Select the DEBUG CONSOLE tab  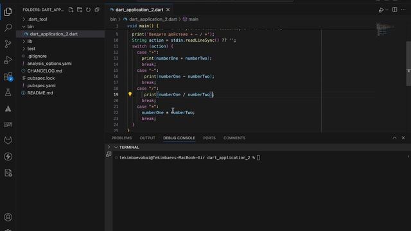[x=179, y=138]
